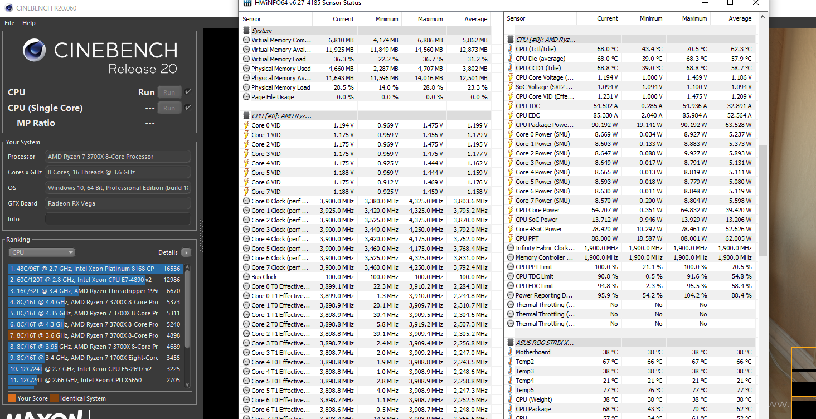Click the Core 0 Clock row icon
Image resolution: width=816 pixels, height=419 pixels.
[x=246, y=201]
